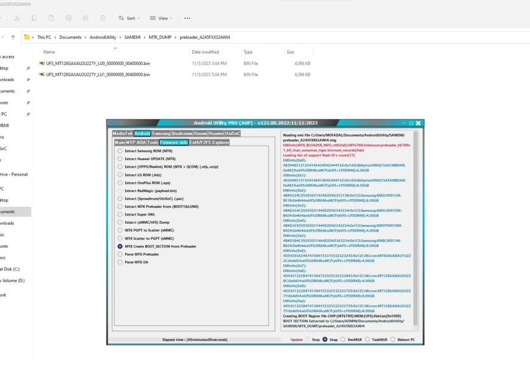530x370 pixels.
Task: Sort files by the Type column header
Action: point(248,52)
